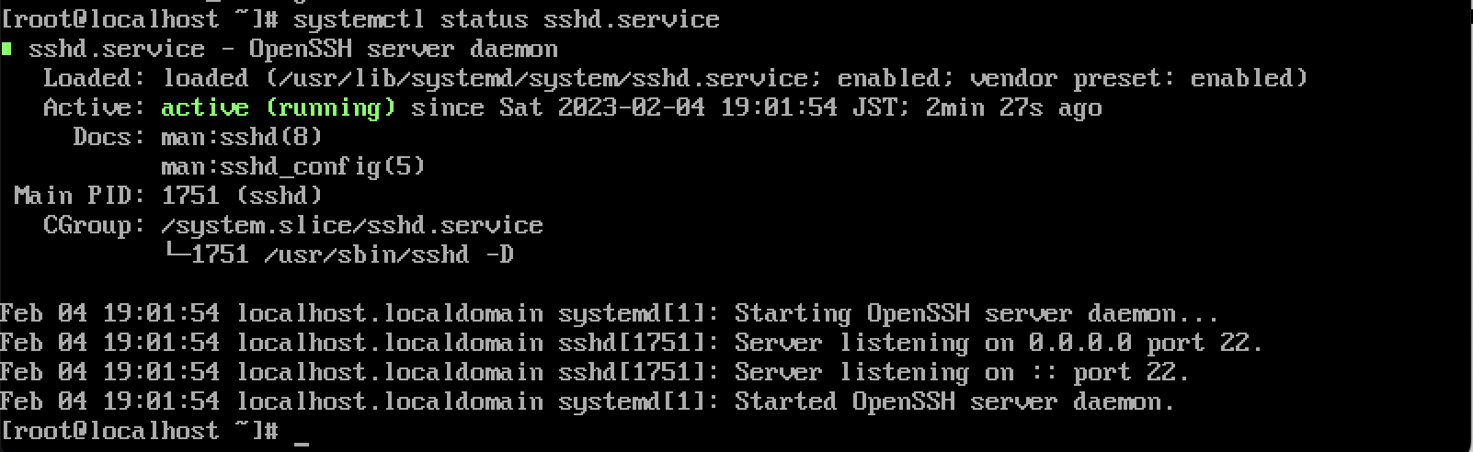Image resolution: width=1473 pixels, height=452 pixels.
Task: Click the "CGroup:" label
Action: point(94,226)
